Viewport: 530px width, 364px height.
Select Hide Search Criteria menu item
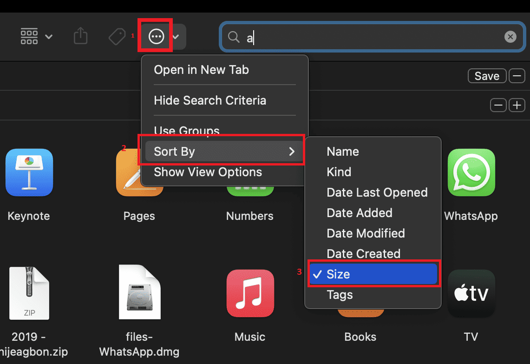(x=210, y=100)
